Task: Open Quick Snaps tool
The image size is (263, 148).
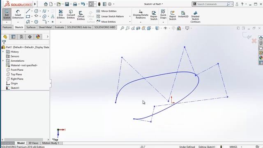Action: [163, 14]
